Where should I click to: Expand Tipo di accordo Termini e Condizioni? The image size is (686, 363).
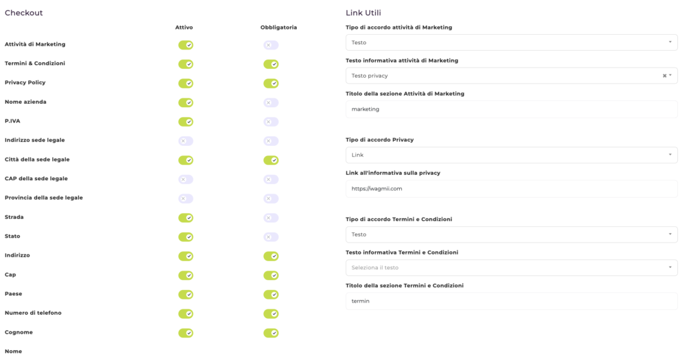(511, 234)
